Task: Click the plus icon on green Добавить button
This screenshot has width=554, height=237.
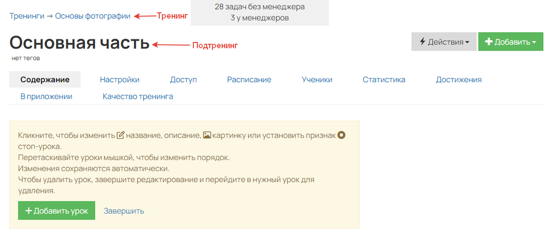Action: [x=489, y=41]
